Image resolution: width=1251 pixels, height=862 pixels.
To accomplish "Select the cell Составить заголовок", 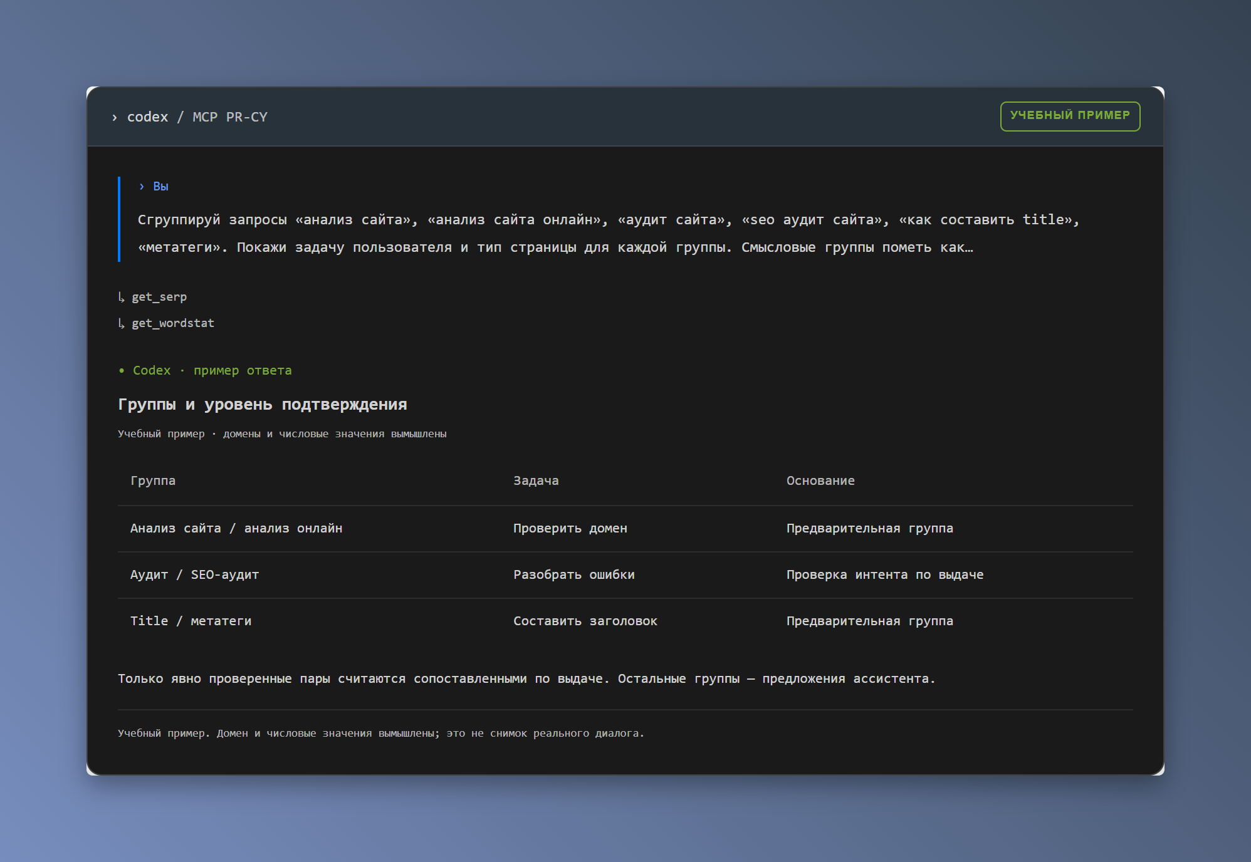I will [585, 621].
